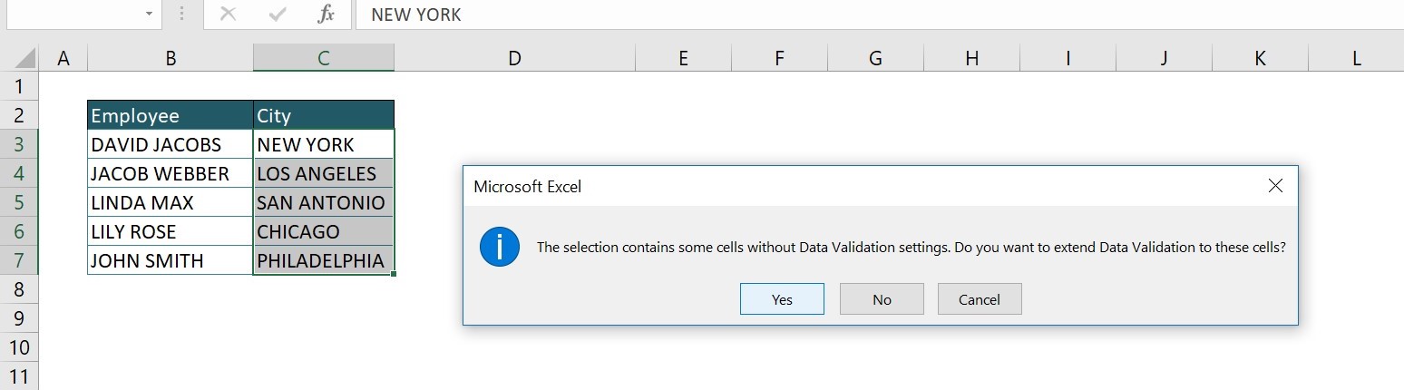The image size is (1404, 390).
Task: Select the JOHN SMITH cell
Action: (x=171, y=260)
